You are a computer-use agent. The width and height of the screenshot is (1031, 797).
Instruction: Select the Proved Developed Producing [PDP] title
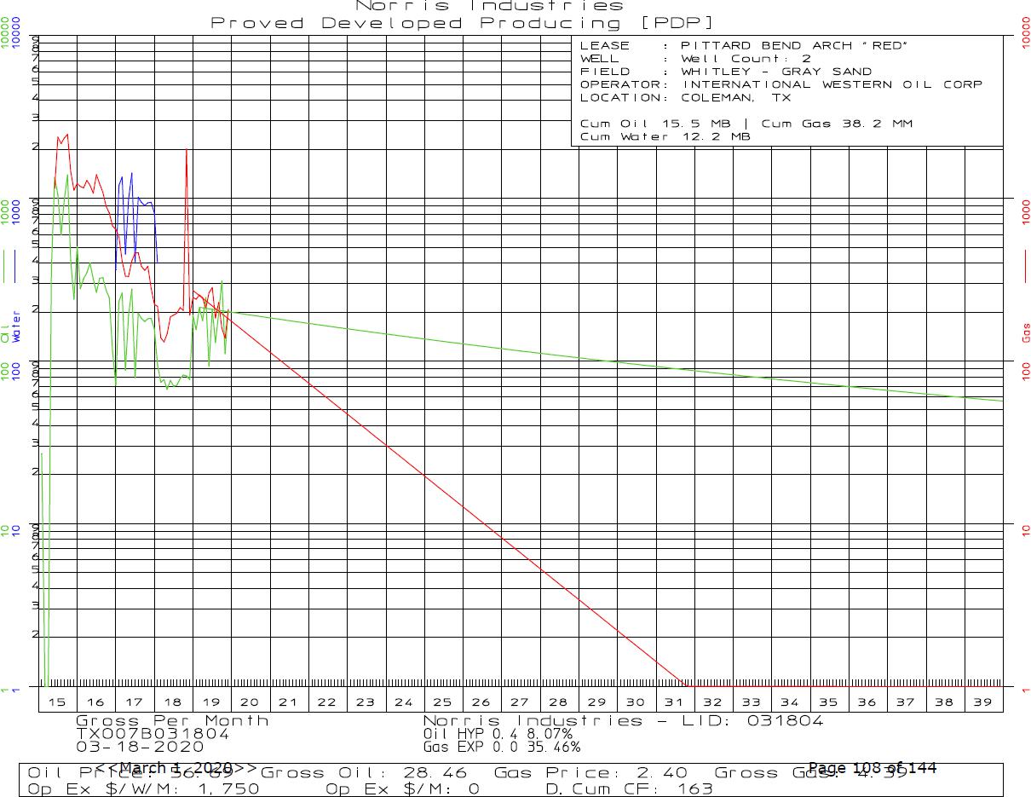click(463, 23)
